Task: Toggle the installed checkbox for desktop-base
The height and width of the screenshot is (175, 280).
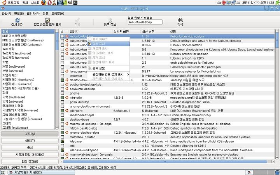Action: tap(62, 119)
